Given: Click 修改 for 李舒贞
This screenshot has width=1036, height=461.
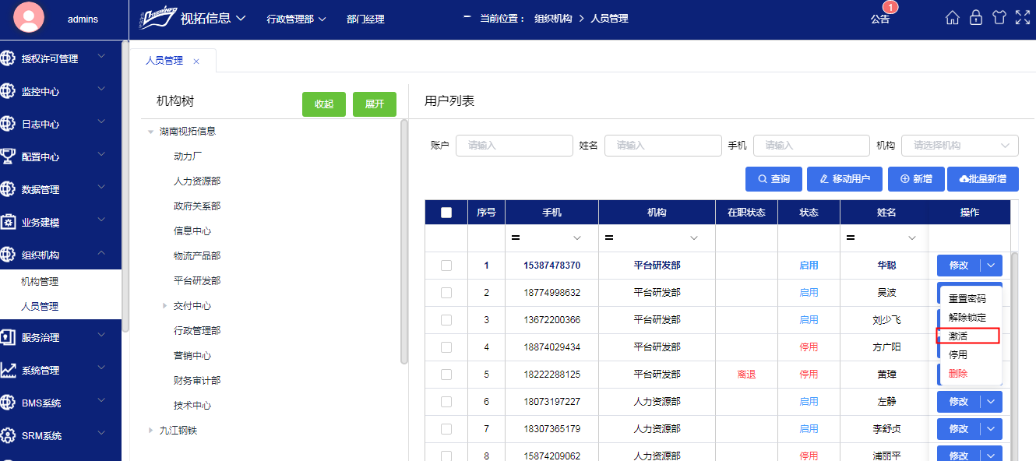Looking at the screenshot, I should (959, 429).
